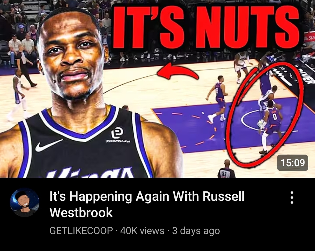315x251 pixels.
Task: Open video titled It's Happening Again With Russell
Action: 147,205
